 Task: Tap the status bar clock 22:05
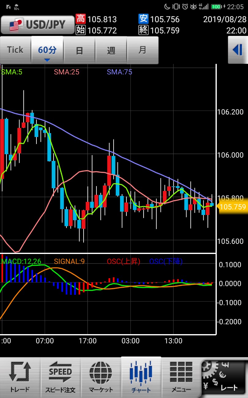click(235, 6)
